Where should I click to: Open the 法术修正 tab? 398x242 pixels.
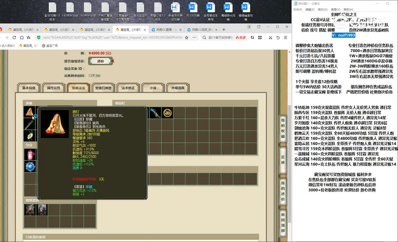click(128, 88)
